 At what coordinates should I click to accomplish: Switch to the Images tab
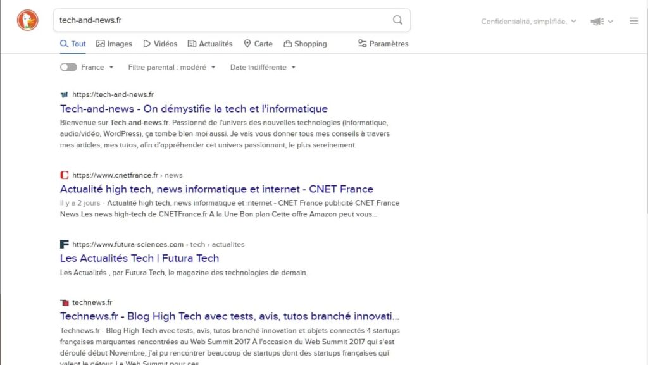click(114, 43)
